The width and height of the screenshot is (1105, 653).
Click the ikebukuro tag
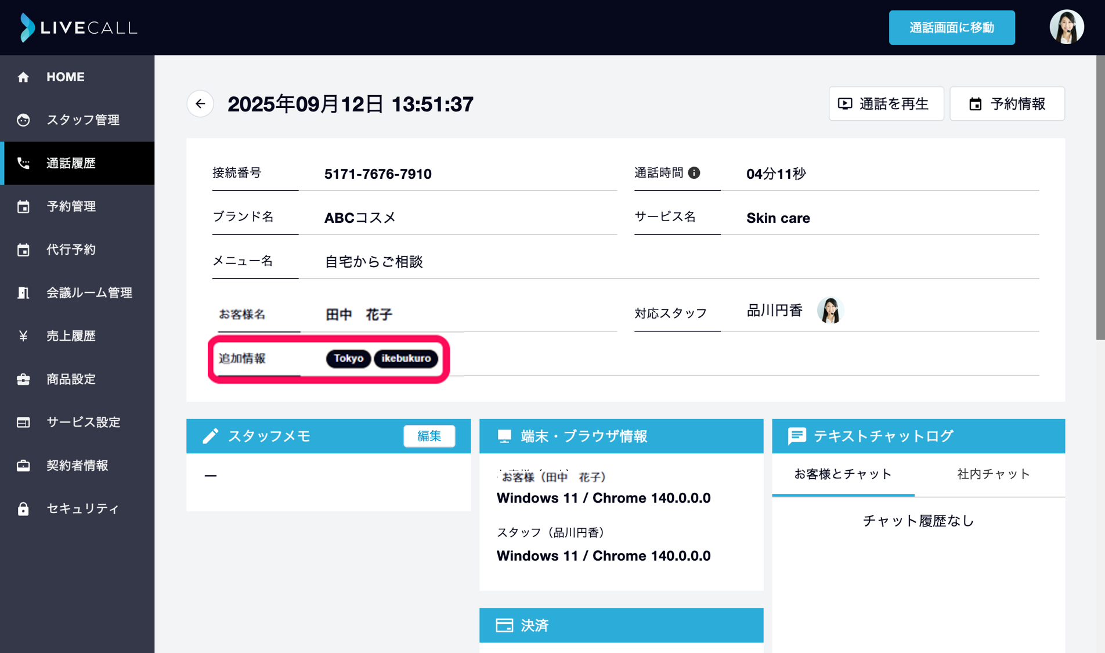coord(406,358)
